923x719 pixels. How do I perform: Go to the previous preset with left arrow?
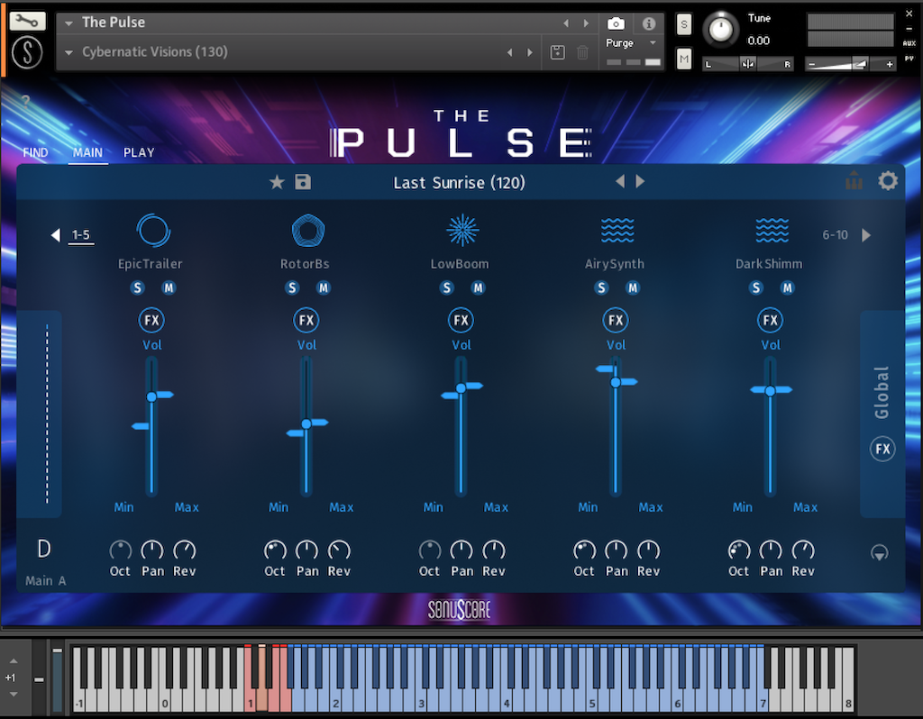point(620,181)
